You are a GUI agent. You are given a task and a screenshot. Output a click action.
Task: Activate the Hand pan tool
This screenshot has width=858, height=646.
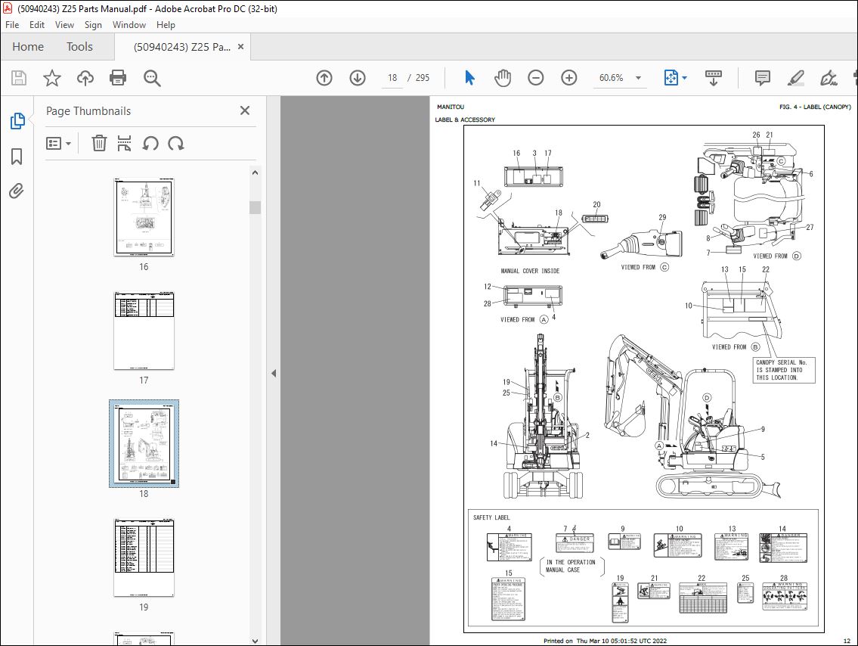pyautogui.click(x=502, y=78)
